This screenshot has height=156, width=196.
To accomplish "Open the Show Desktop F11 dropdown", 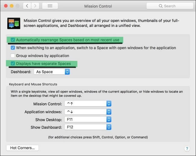I will pos(88,119).
